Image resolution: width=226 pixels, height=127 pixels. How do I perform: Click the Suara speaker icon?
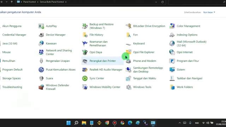pyautogui.click(x=41, y=78)
